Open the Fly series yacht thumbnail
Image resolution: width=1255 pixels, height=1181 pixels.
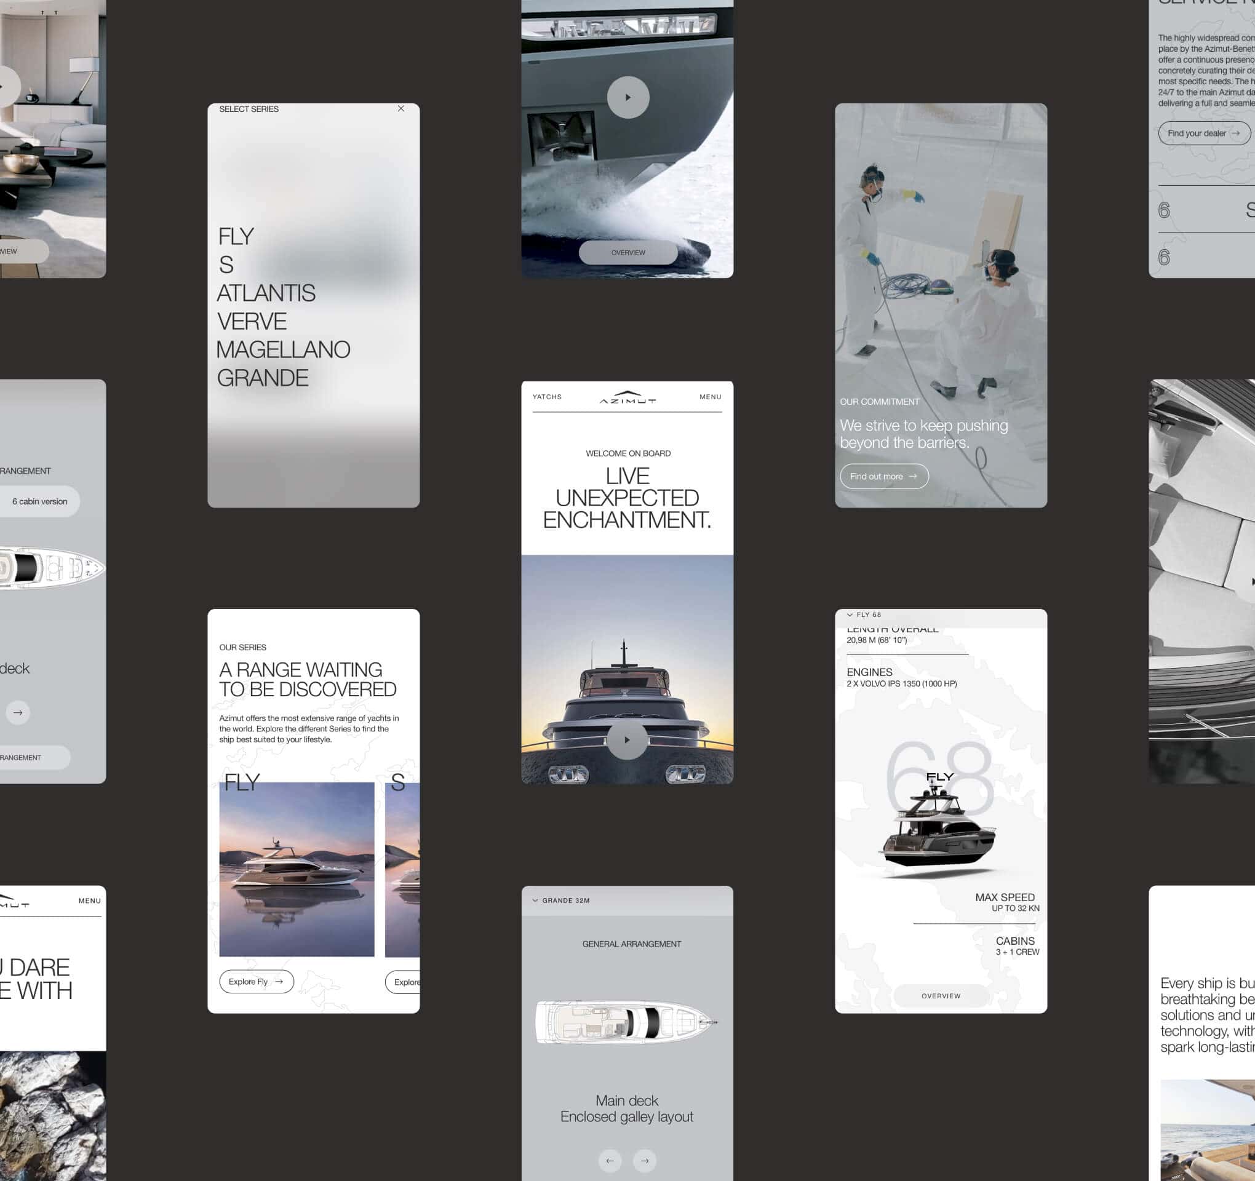pos(297,869)
